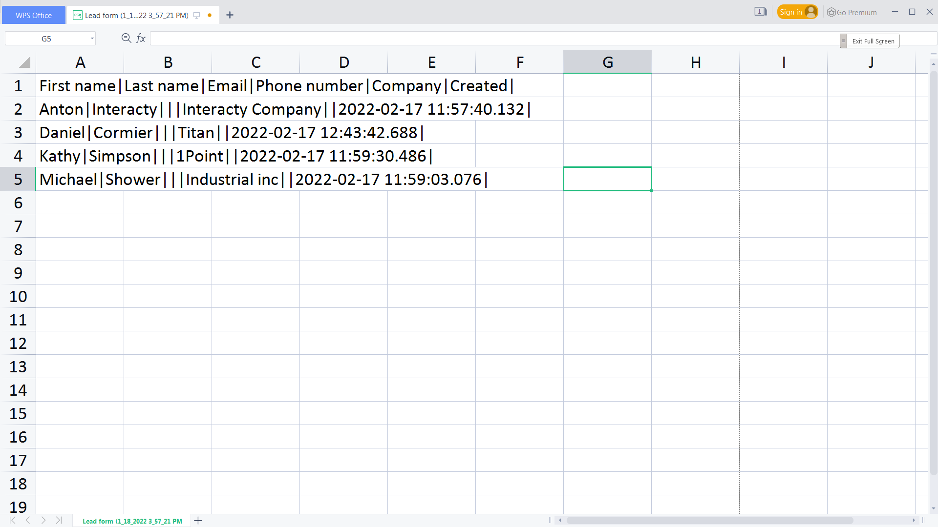The image size is (938, 527).
Task: Switch to the WPS Office tab
Action: [x=33, y=15]
